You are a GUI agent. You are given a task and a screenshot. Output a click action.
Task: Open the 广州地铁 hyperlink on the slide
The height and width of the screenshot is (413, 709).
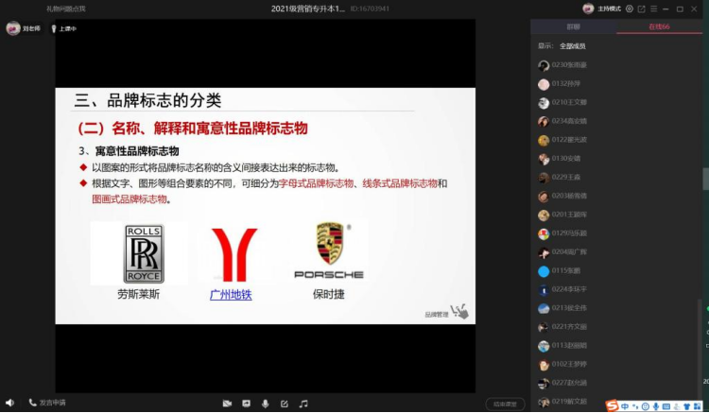231,295
